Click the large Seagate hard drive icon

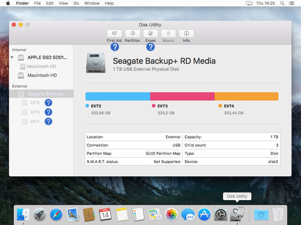tap(96, 63)
